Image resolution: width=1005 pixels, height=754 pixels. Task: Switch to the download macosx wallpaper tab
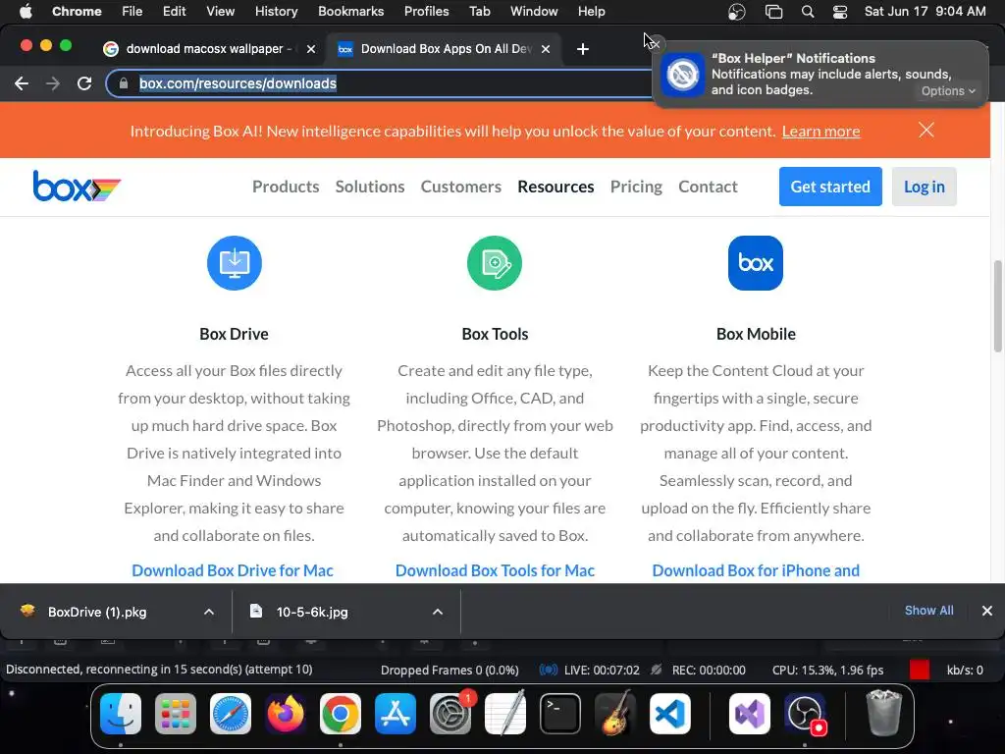208,49
